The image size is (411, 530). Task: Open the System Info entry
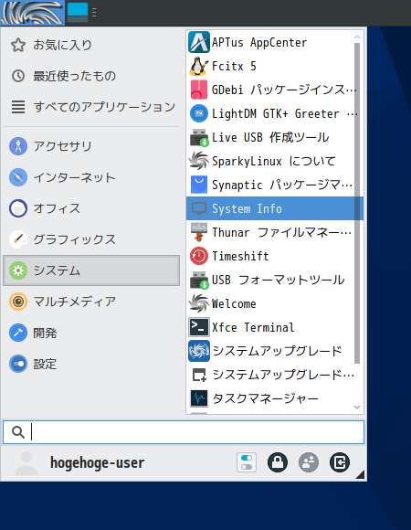coord(274,208)
